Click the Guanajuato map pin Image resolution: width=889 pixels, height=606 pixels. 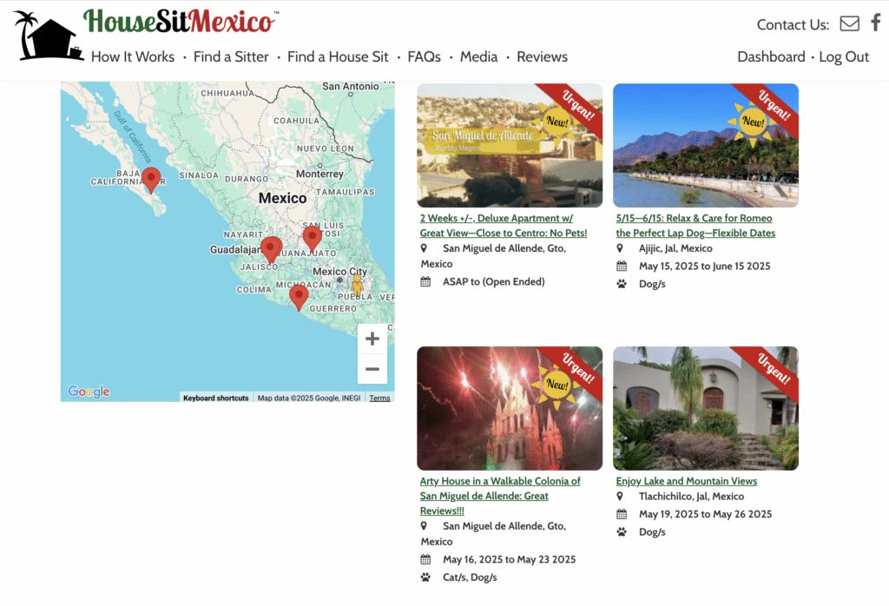(312, 237)
